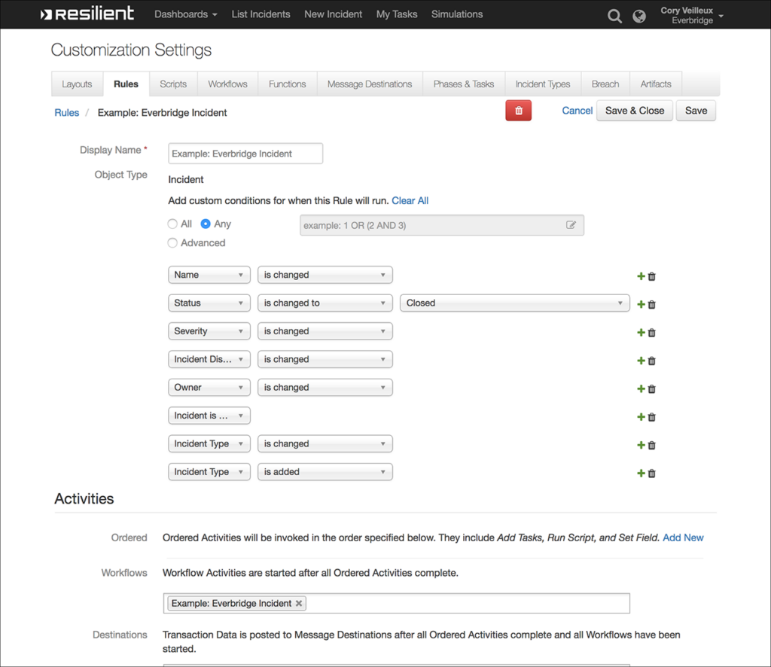Viewport: 771px width, 667px height.
Task: Open the Phases & Tasks tab
Action: [464, 84]
